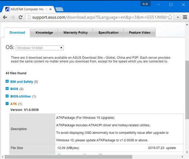
Task: Click 'ATKPackage (For Windows 10 Upgrade)' text
Action: (x=85, y=118)
